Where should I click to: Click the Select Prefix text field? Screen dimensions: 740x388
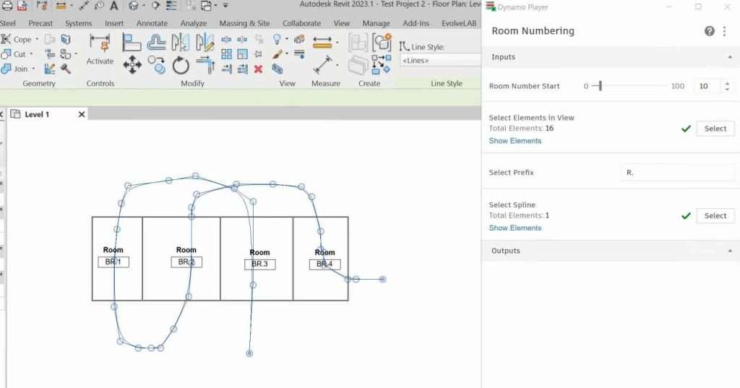[678, 173]
